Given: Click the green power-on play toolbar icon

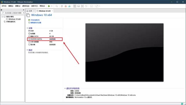Looking at the screenshot, I should pyautogui.click(x=49, y=6).
